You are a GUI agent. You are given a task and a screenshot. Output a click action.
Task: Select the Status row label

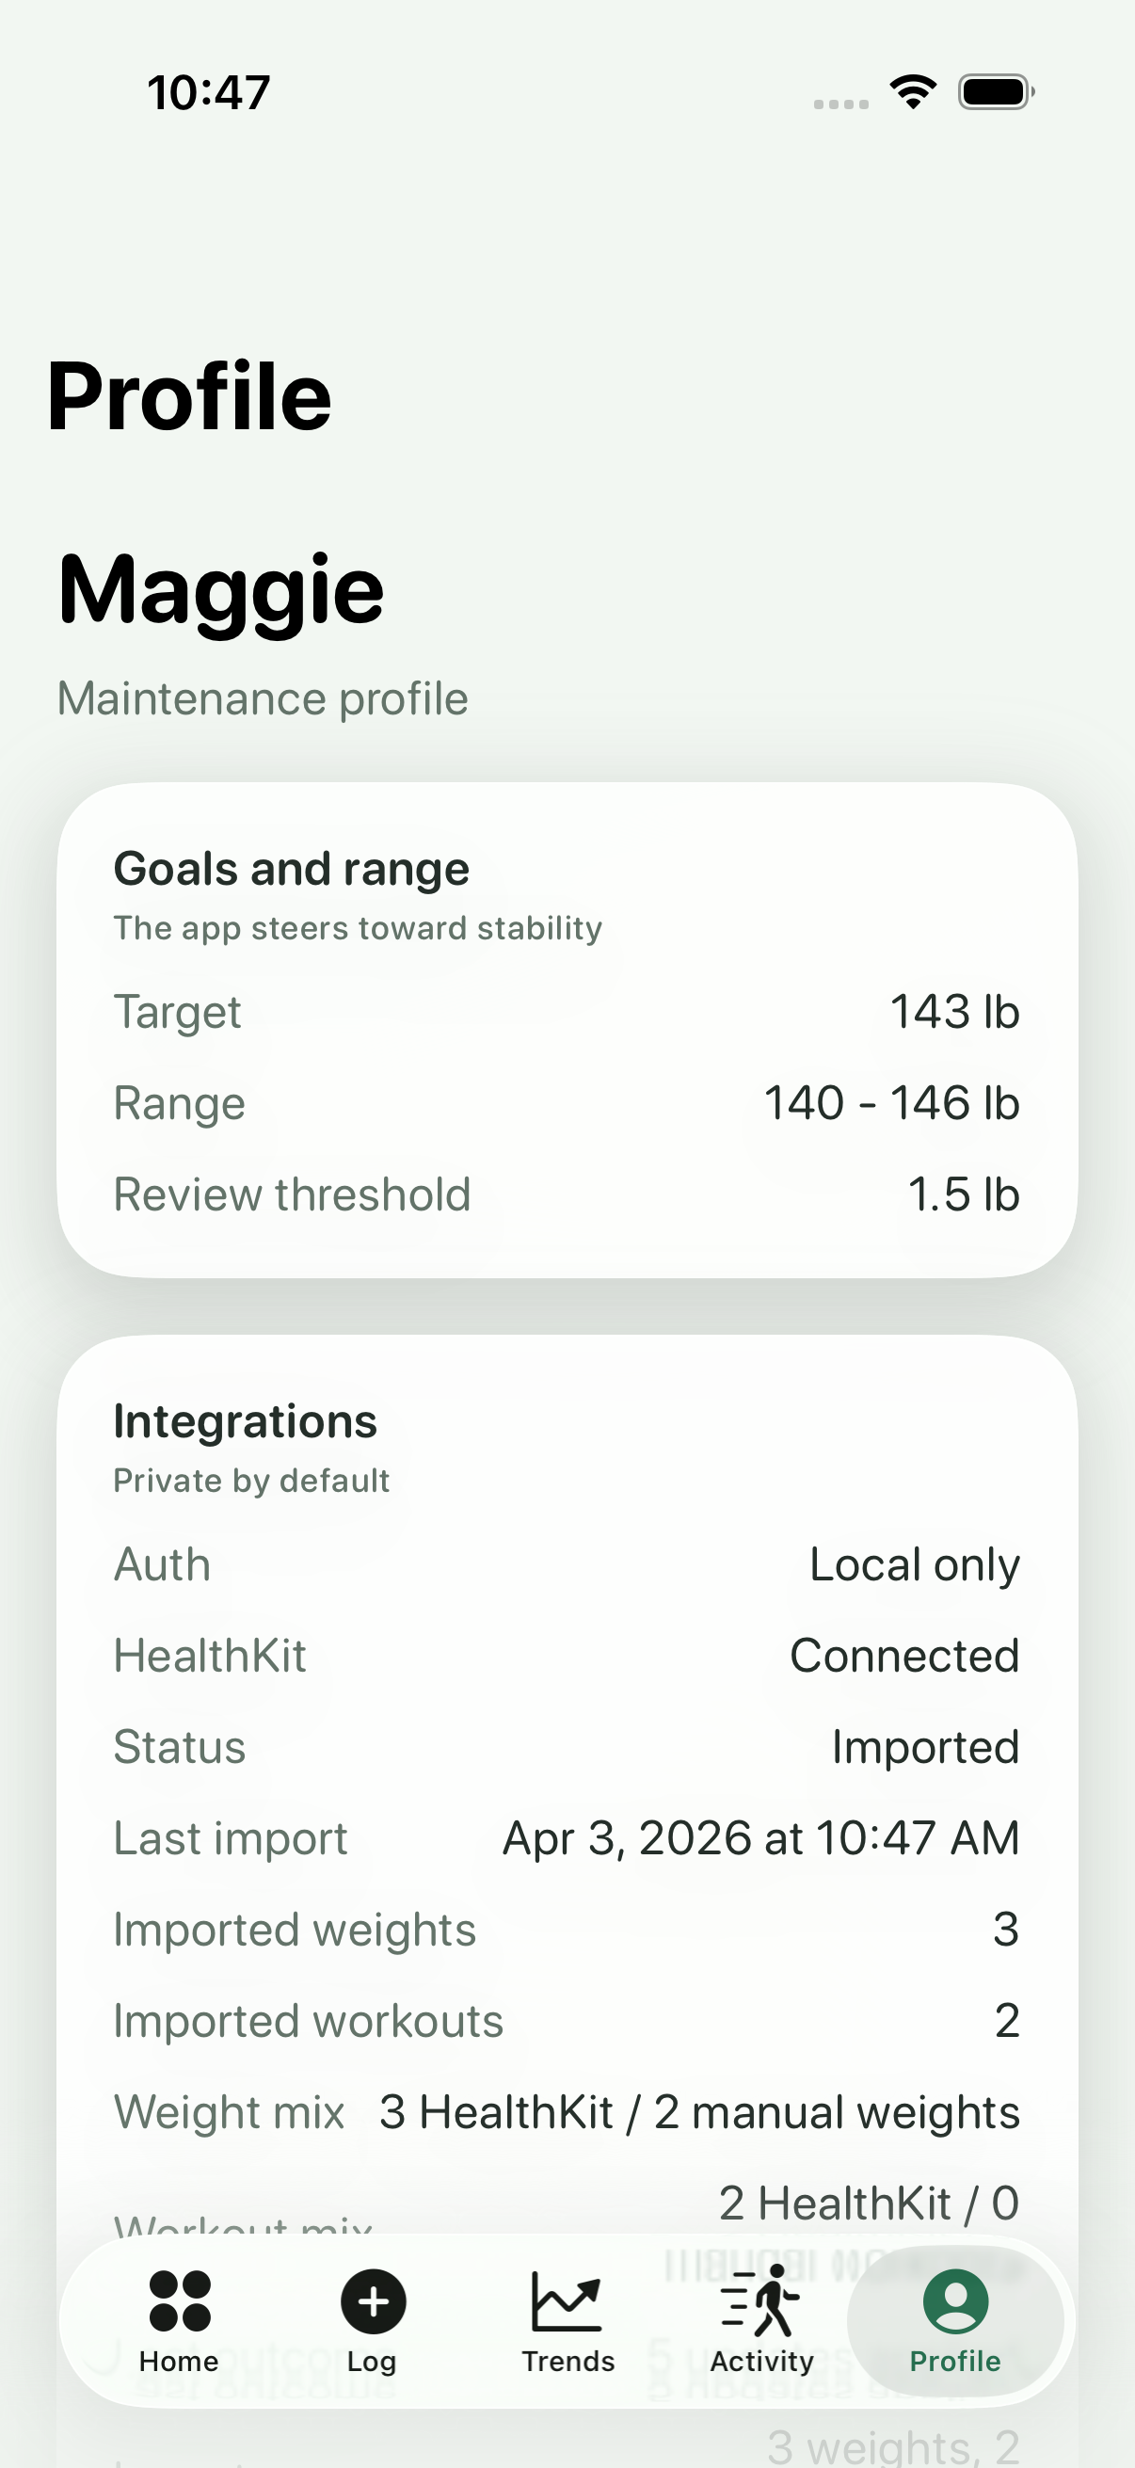[x=179, y=1747]
